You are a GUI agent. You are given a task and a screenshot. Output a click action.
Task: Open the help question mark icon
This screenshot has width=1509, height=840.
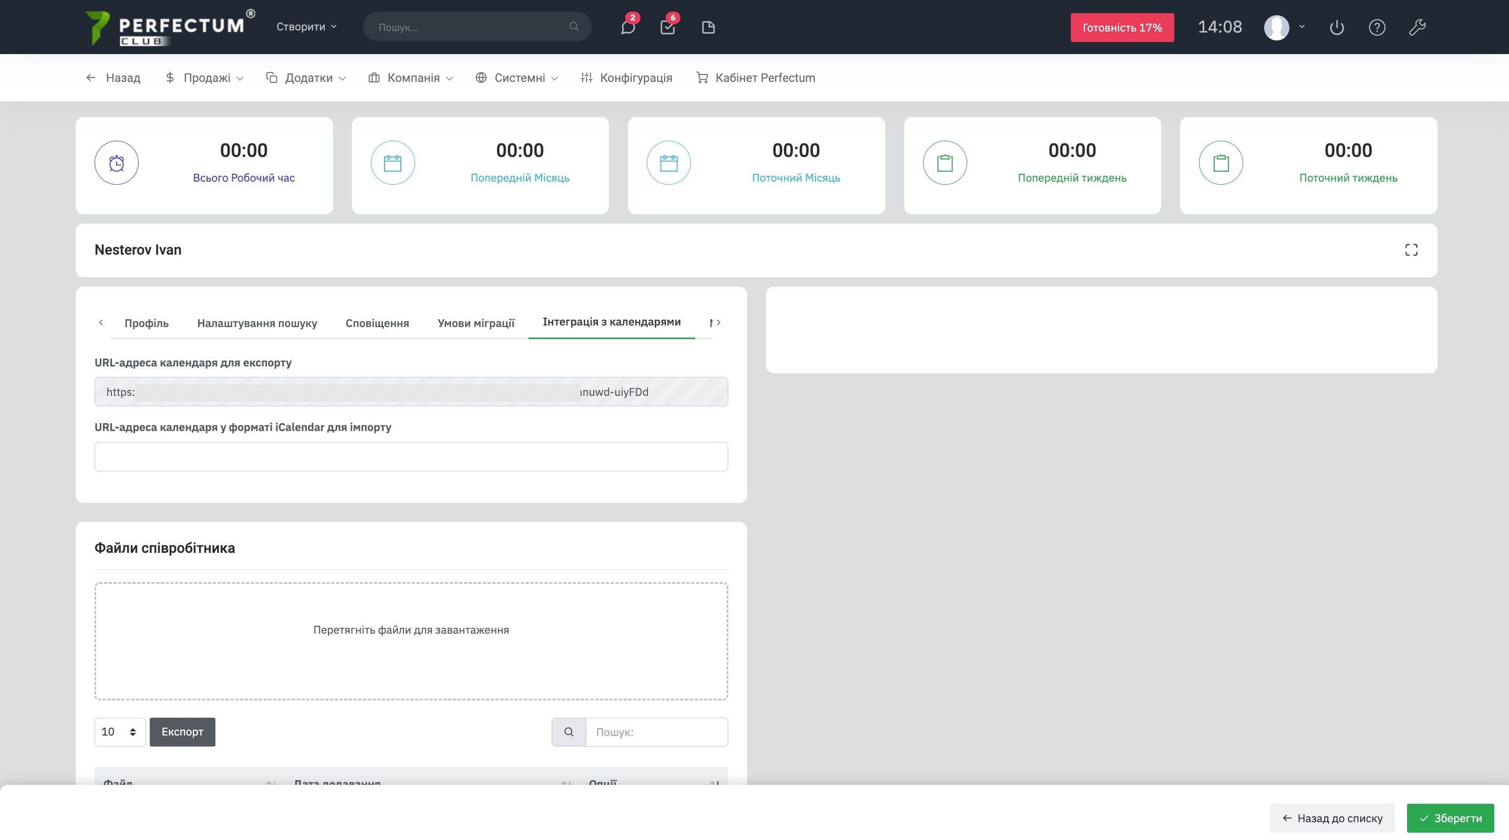1377,27
